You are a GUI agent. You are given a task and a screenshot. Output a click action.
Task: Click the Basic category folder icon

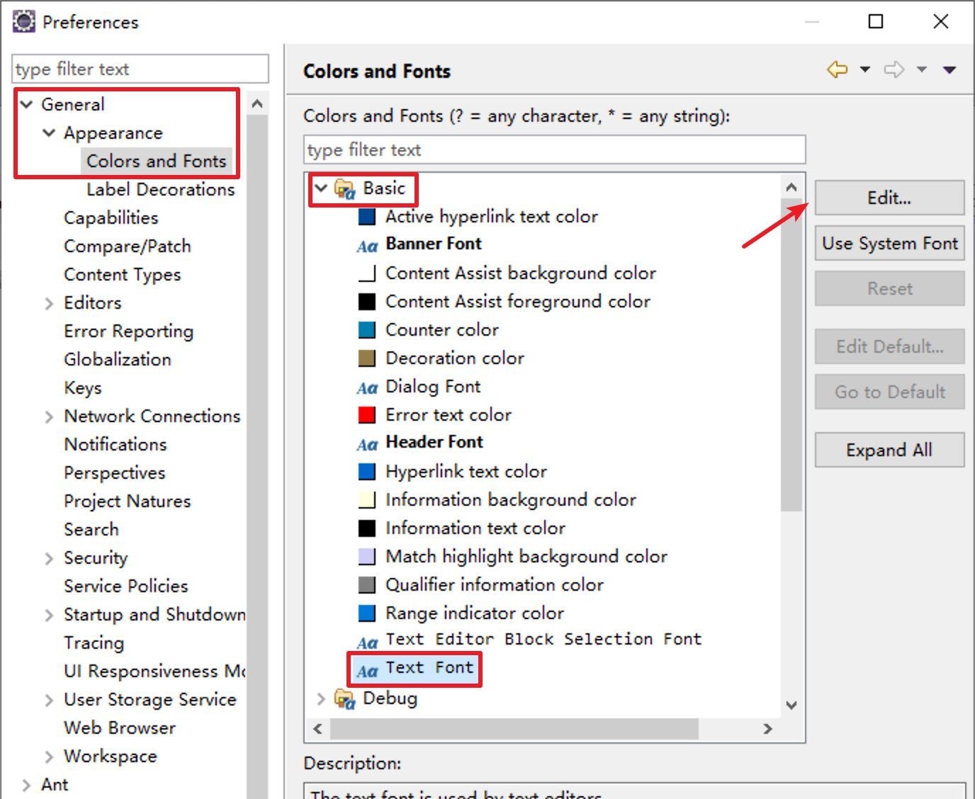click(x=344, y=188)
